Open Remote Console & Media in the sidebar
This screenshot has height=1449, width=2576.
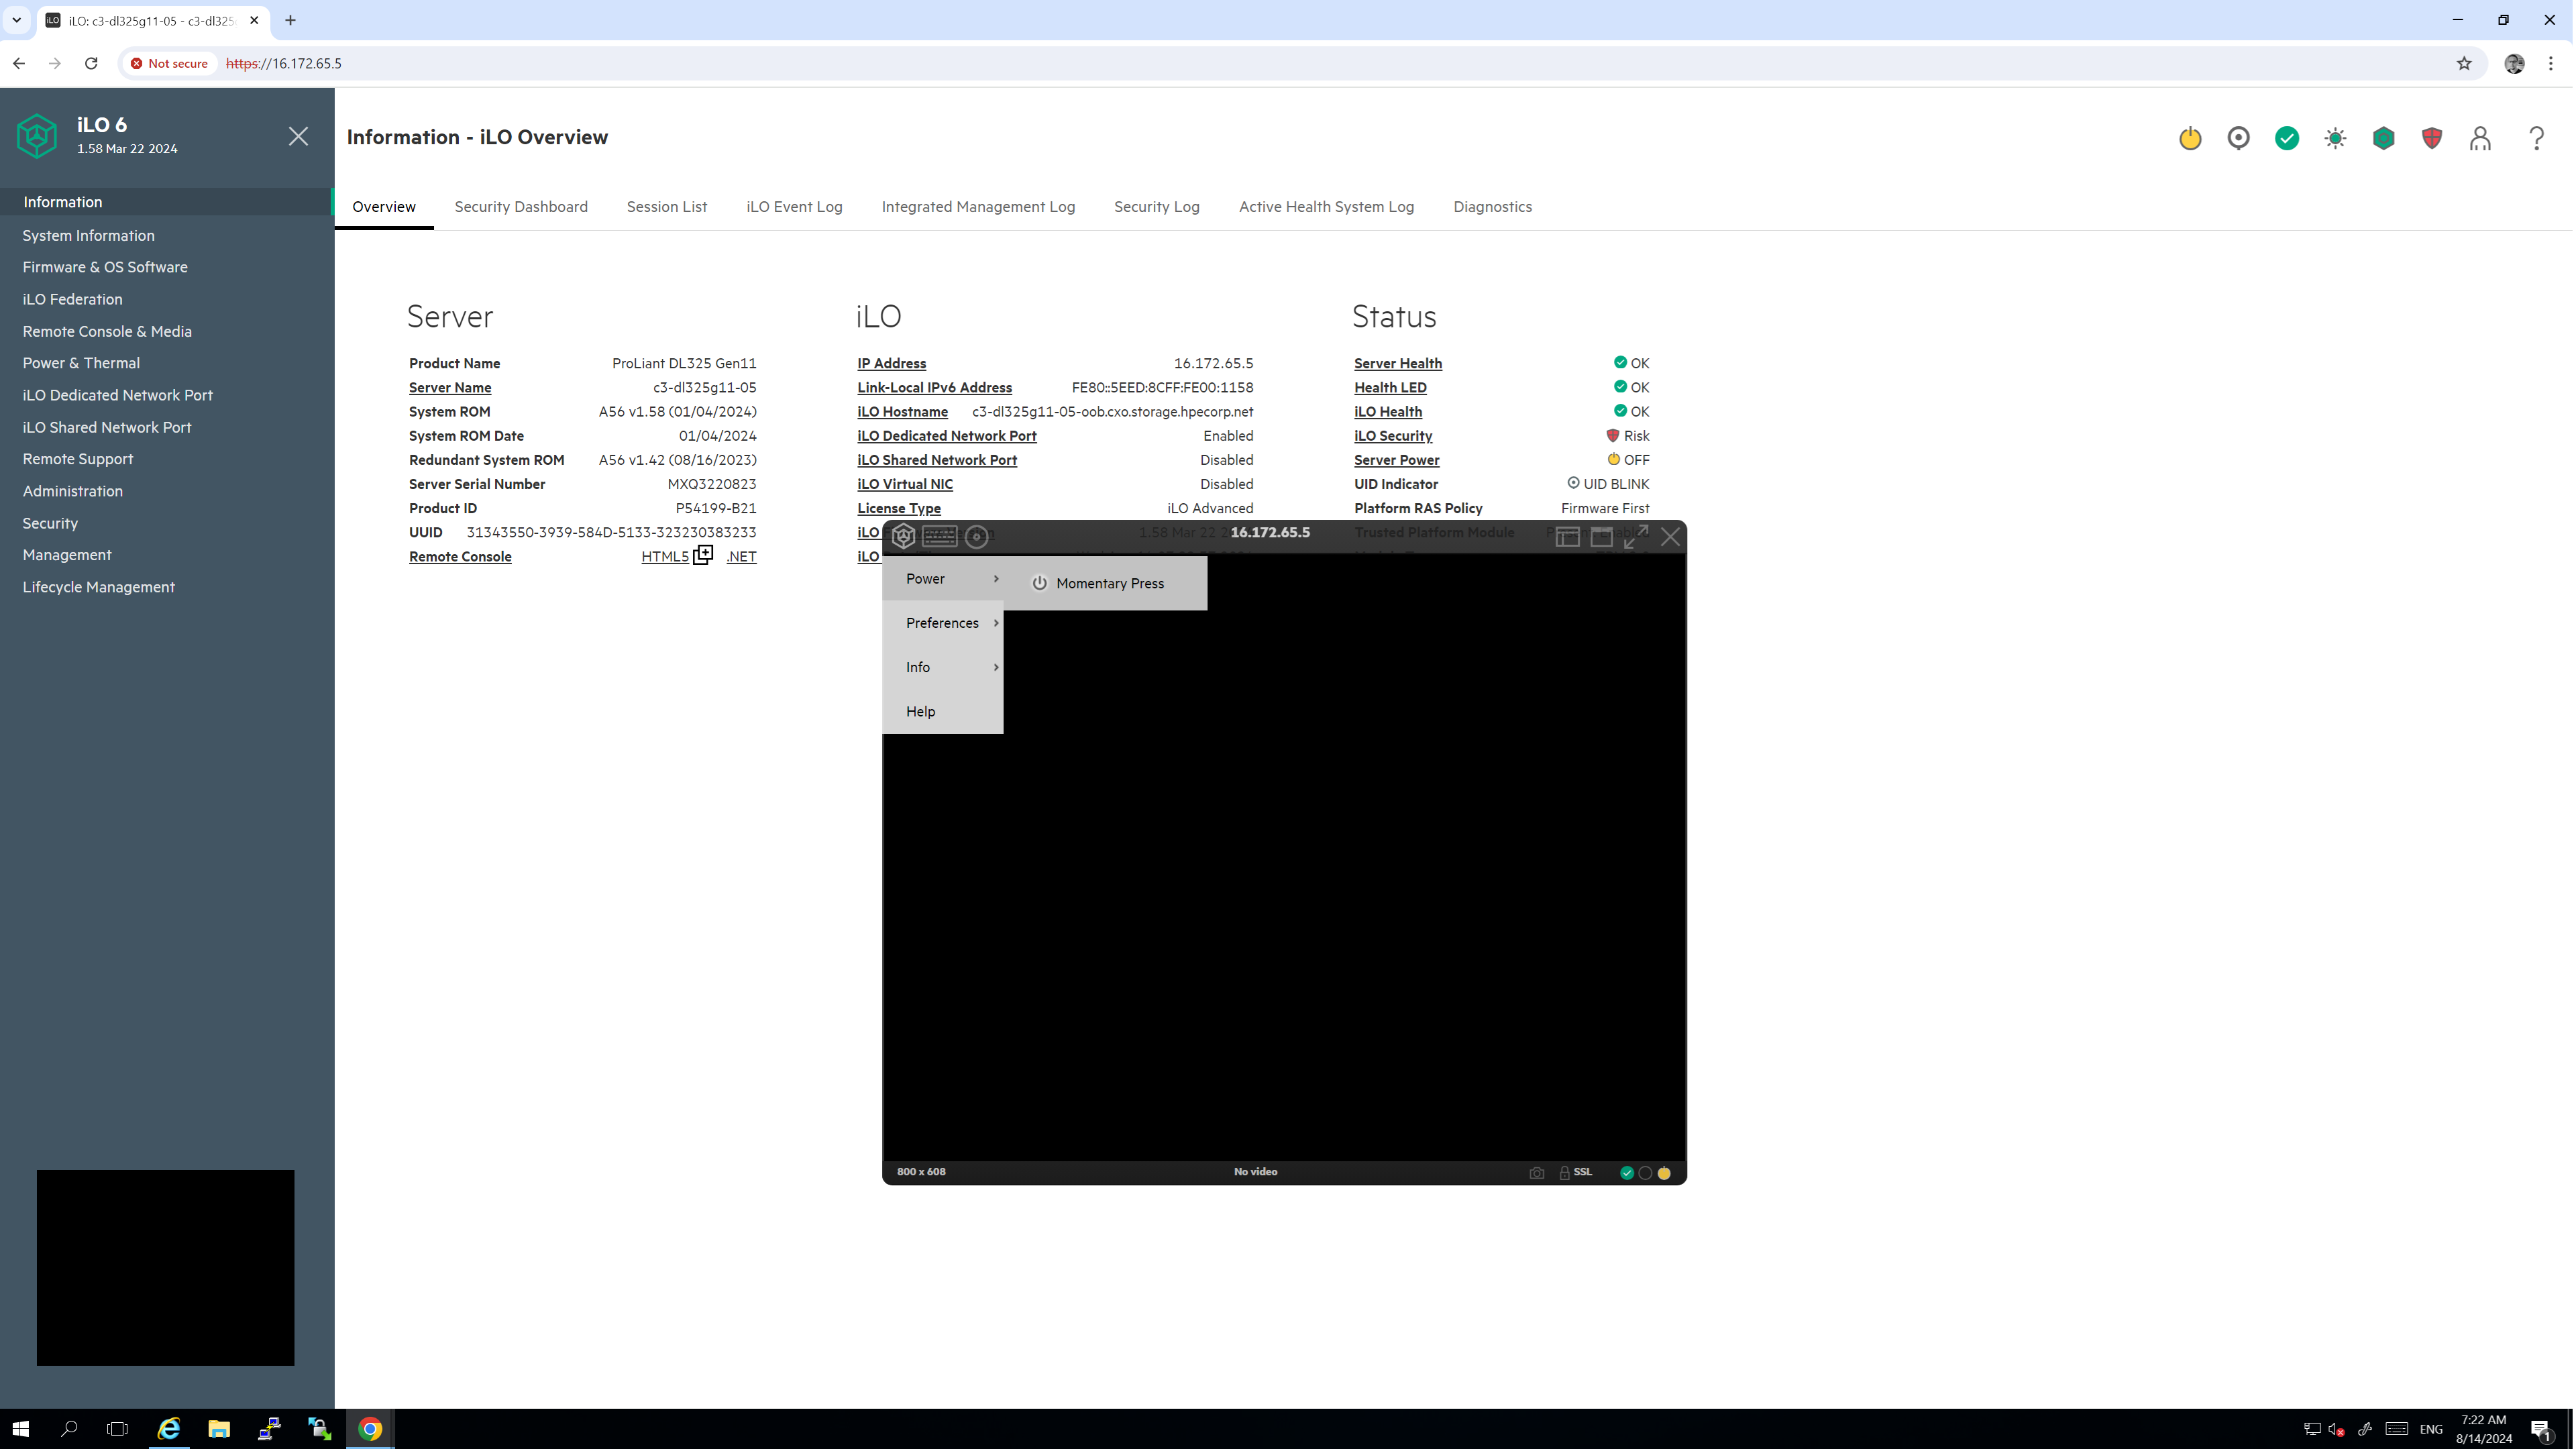click(107, 331)
